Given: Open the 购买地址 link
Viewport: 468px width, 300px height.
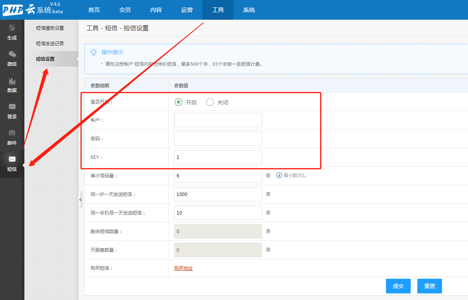Looking at the screenshot, I should (x=183, y=268).
